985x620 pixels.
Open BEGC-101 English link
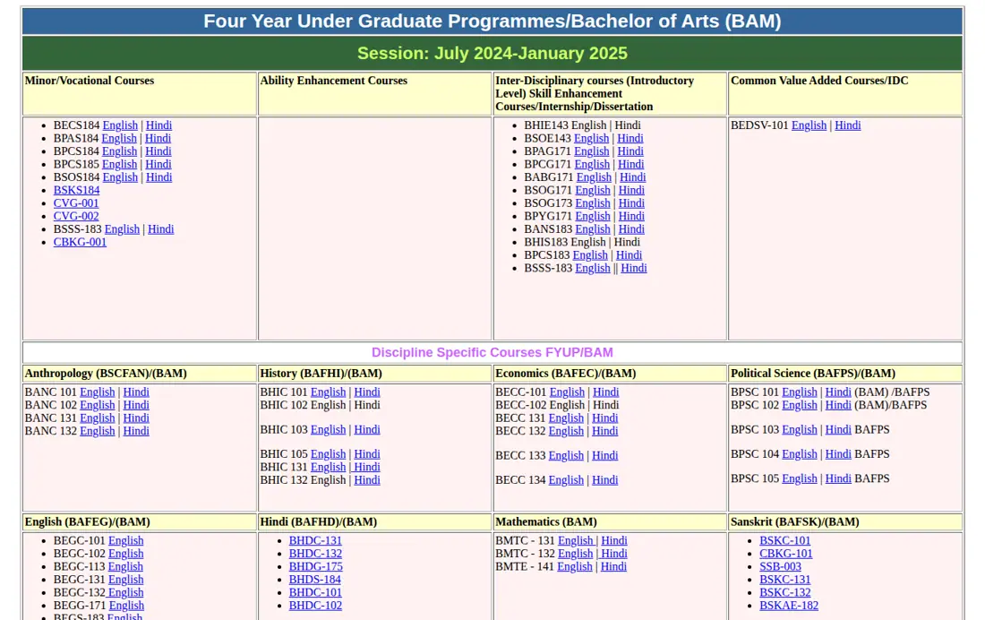tap(125, 541)
